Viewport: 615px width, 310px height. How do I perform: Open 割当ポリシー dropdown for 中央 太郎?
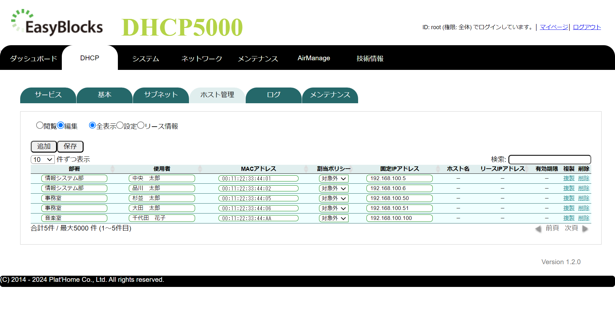click(333, 179)
